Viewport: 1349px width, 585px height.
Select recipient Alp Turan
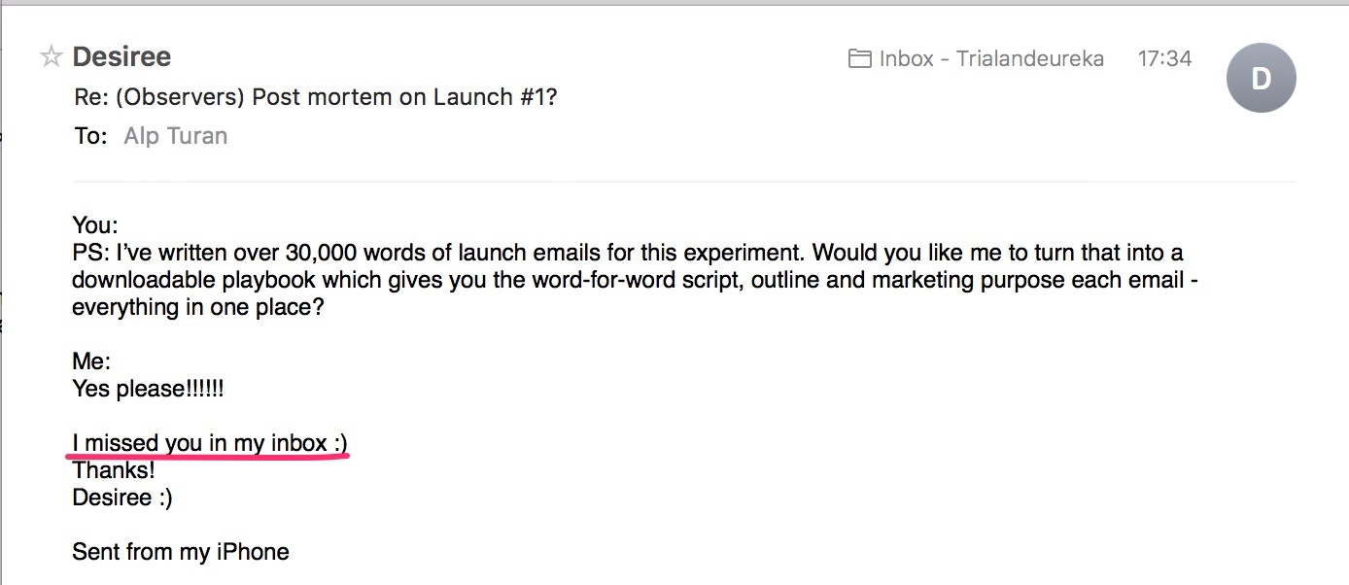tap(176, 136)
